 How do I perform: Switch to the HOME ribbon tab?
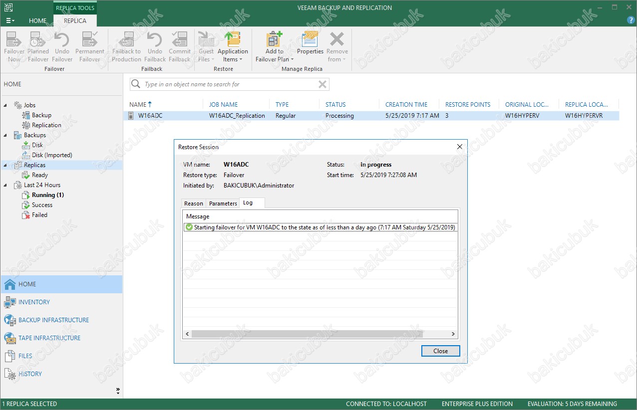coord(37,21)
